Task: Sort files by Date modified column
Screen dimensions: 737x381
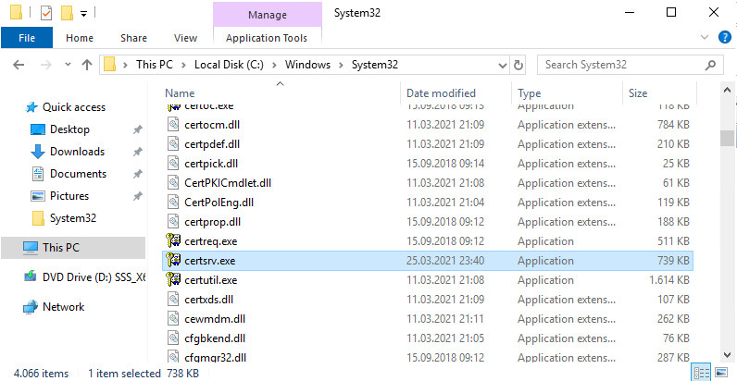Action: tap(456, 93)
